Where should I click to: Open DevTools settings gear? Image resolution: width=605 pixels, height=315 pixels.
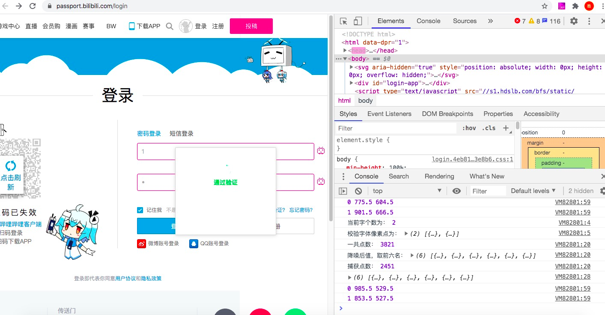pos(574,21)
